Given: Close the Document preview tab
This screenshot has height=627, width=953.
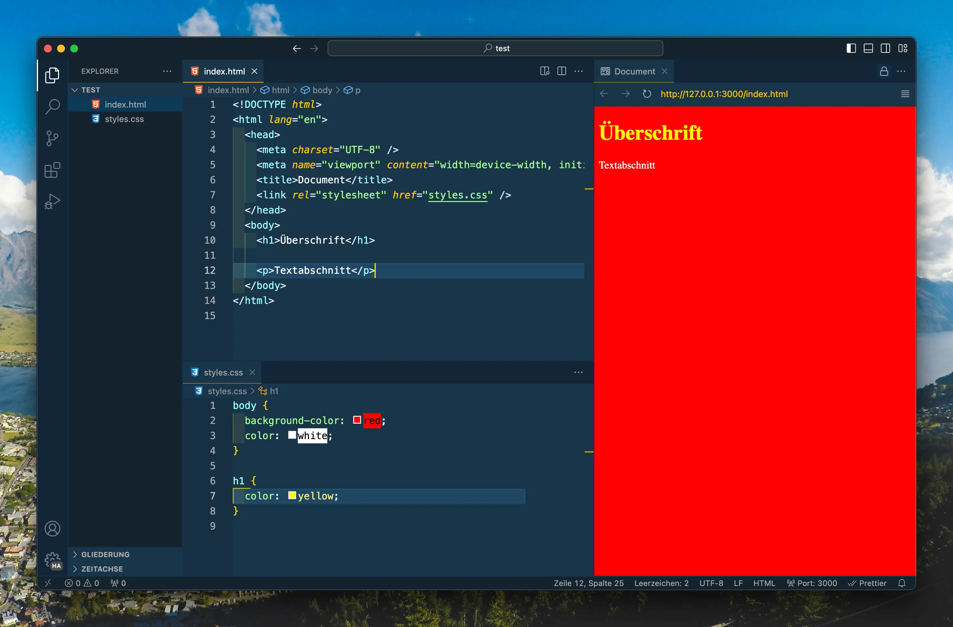Looking at the screenshot, I should pyautogui.click(x=665, y=71).
